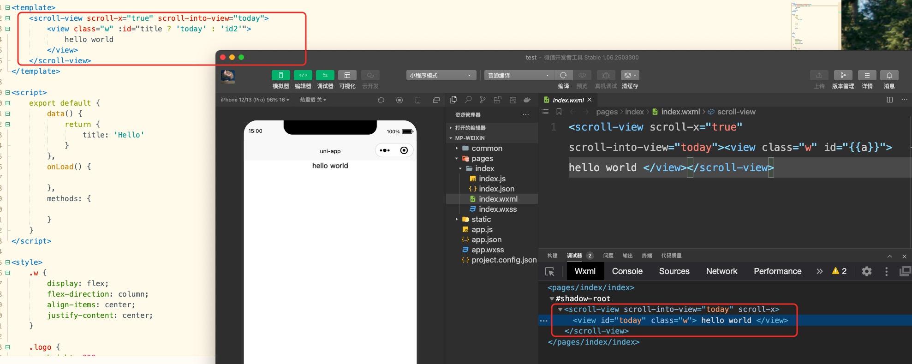Open the iPhone 12/13 (Pro) device dropdown
This screenshot has height=364, width=912.
point(255,100)
